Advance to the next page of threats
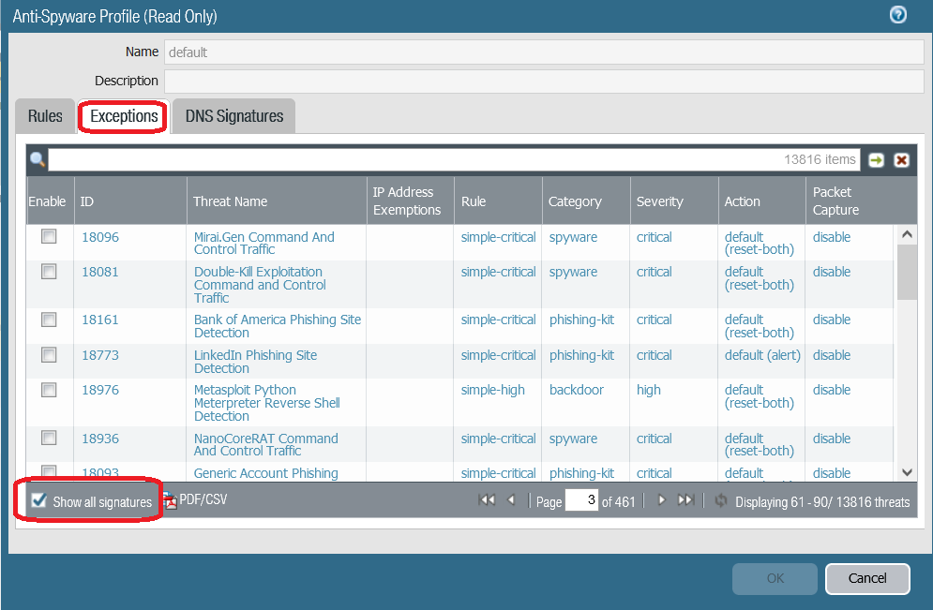Image resolution: width=933 pixels, height=610 pixels. click(x=661, y=500)
